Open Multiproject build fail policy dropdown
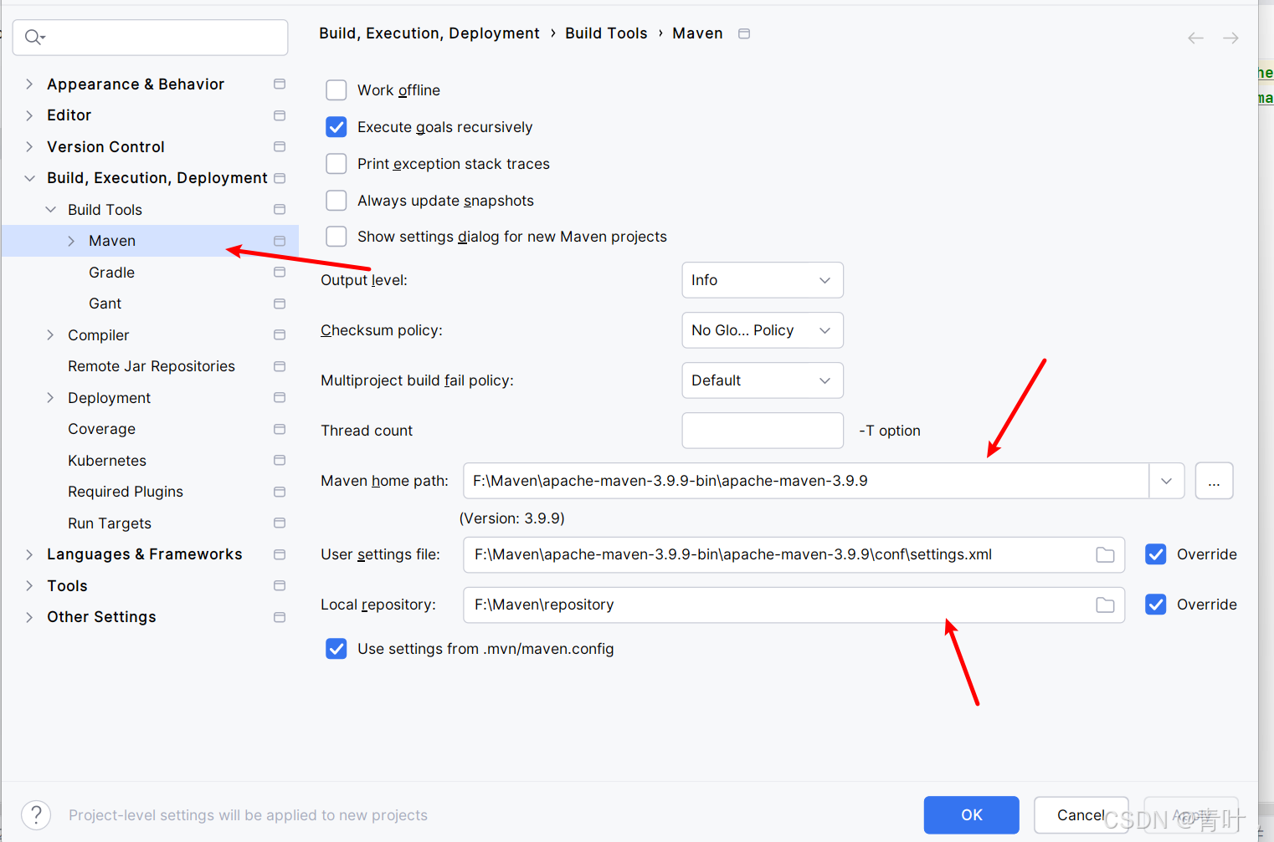Image resolution: width=1274 pixels, height=842 pixels. (x=763, y=380)
